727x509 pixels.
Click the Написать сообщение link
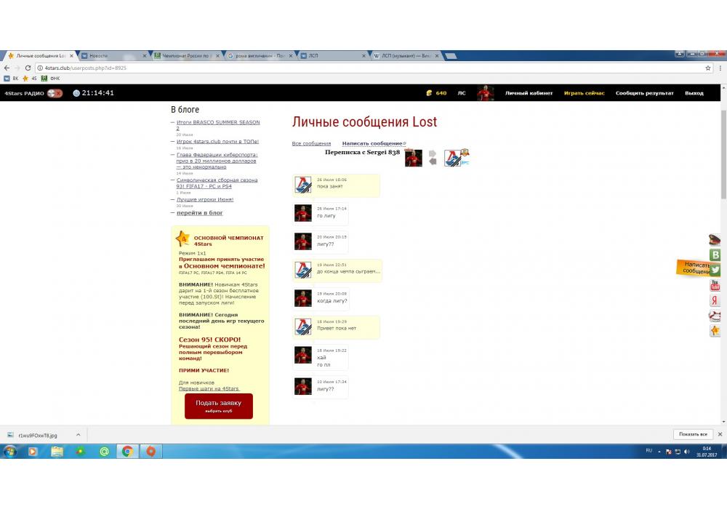coord(372,143)
